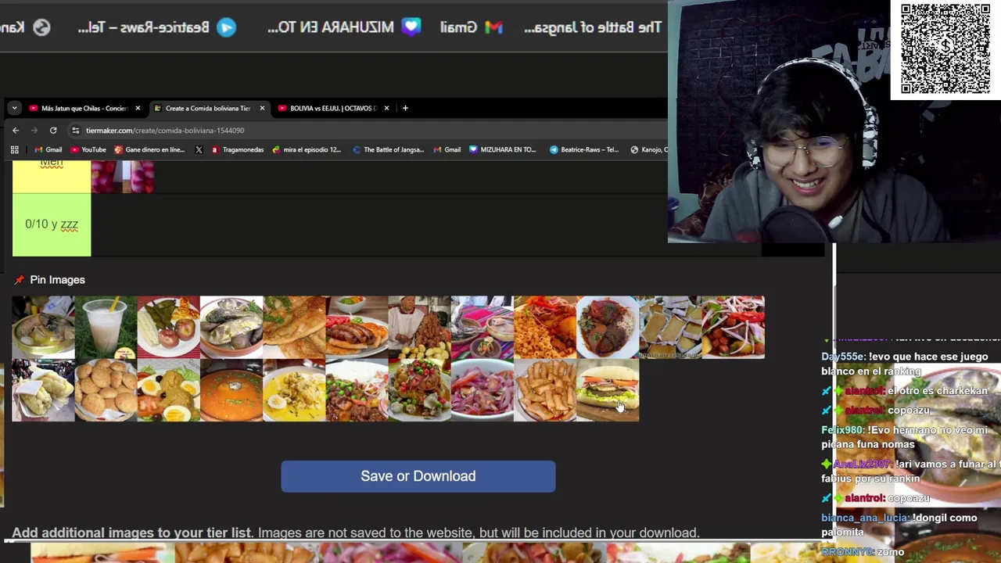This screenshot has height=563, width=1001.
Task: Select the cheese squares image
Action: [x=670, y=327]
